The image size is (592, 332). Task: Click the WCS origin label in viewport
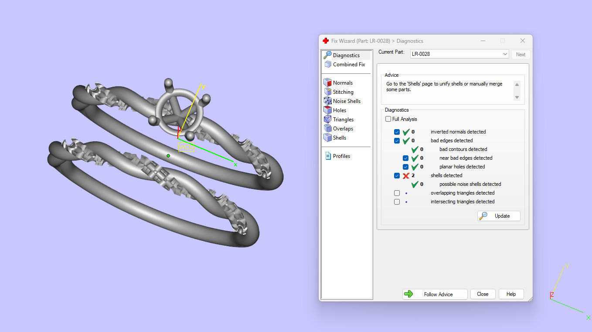click(x=186, y=147)
